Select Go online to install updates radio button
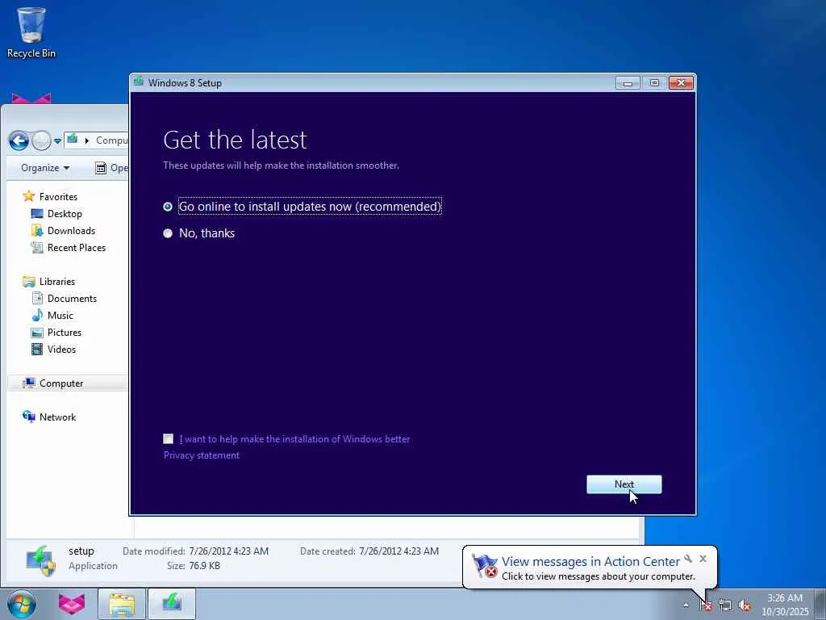826x620 pixels. (x=168, y=207)
